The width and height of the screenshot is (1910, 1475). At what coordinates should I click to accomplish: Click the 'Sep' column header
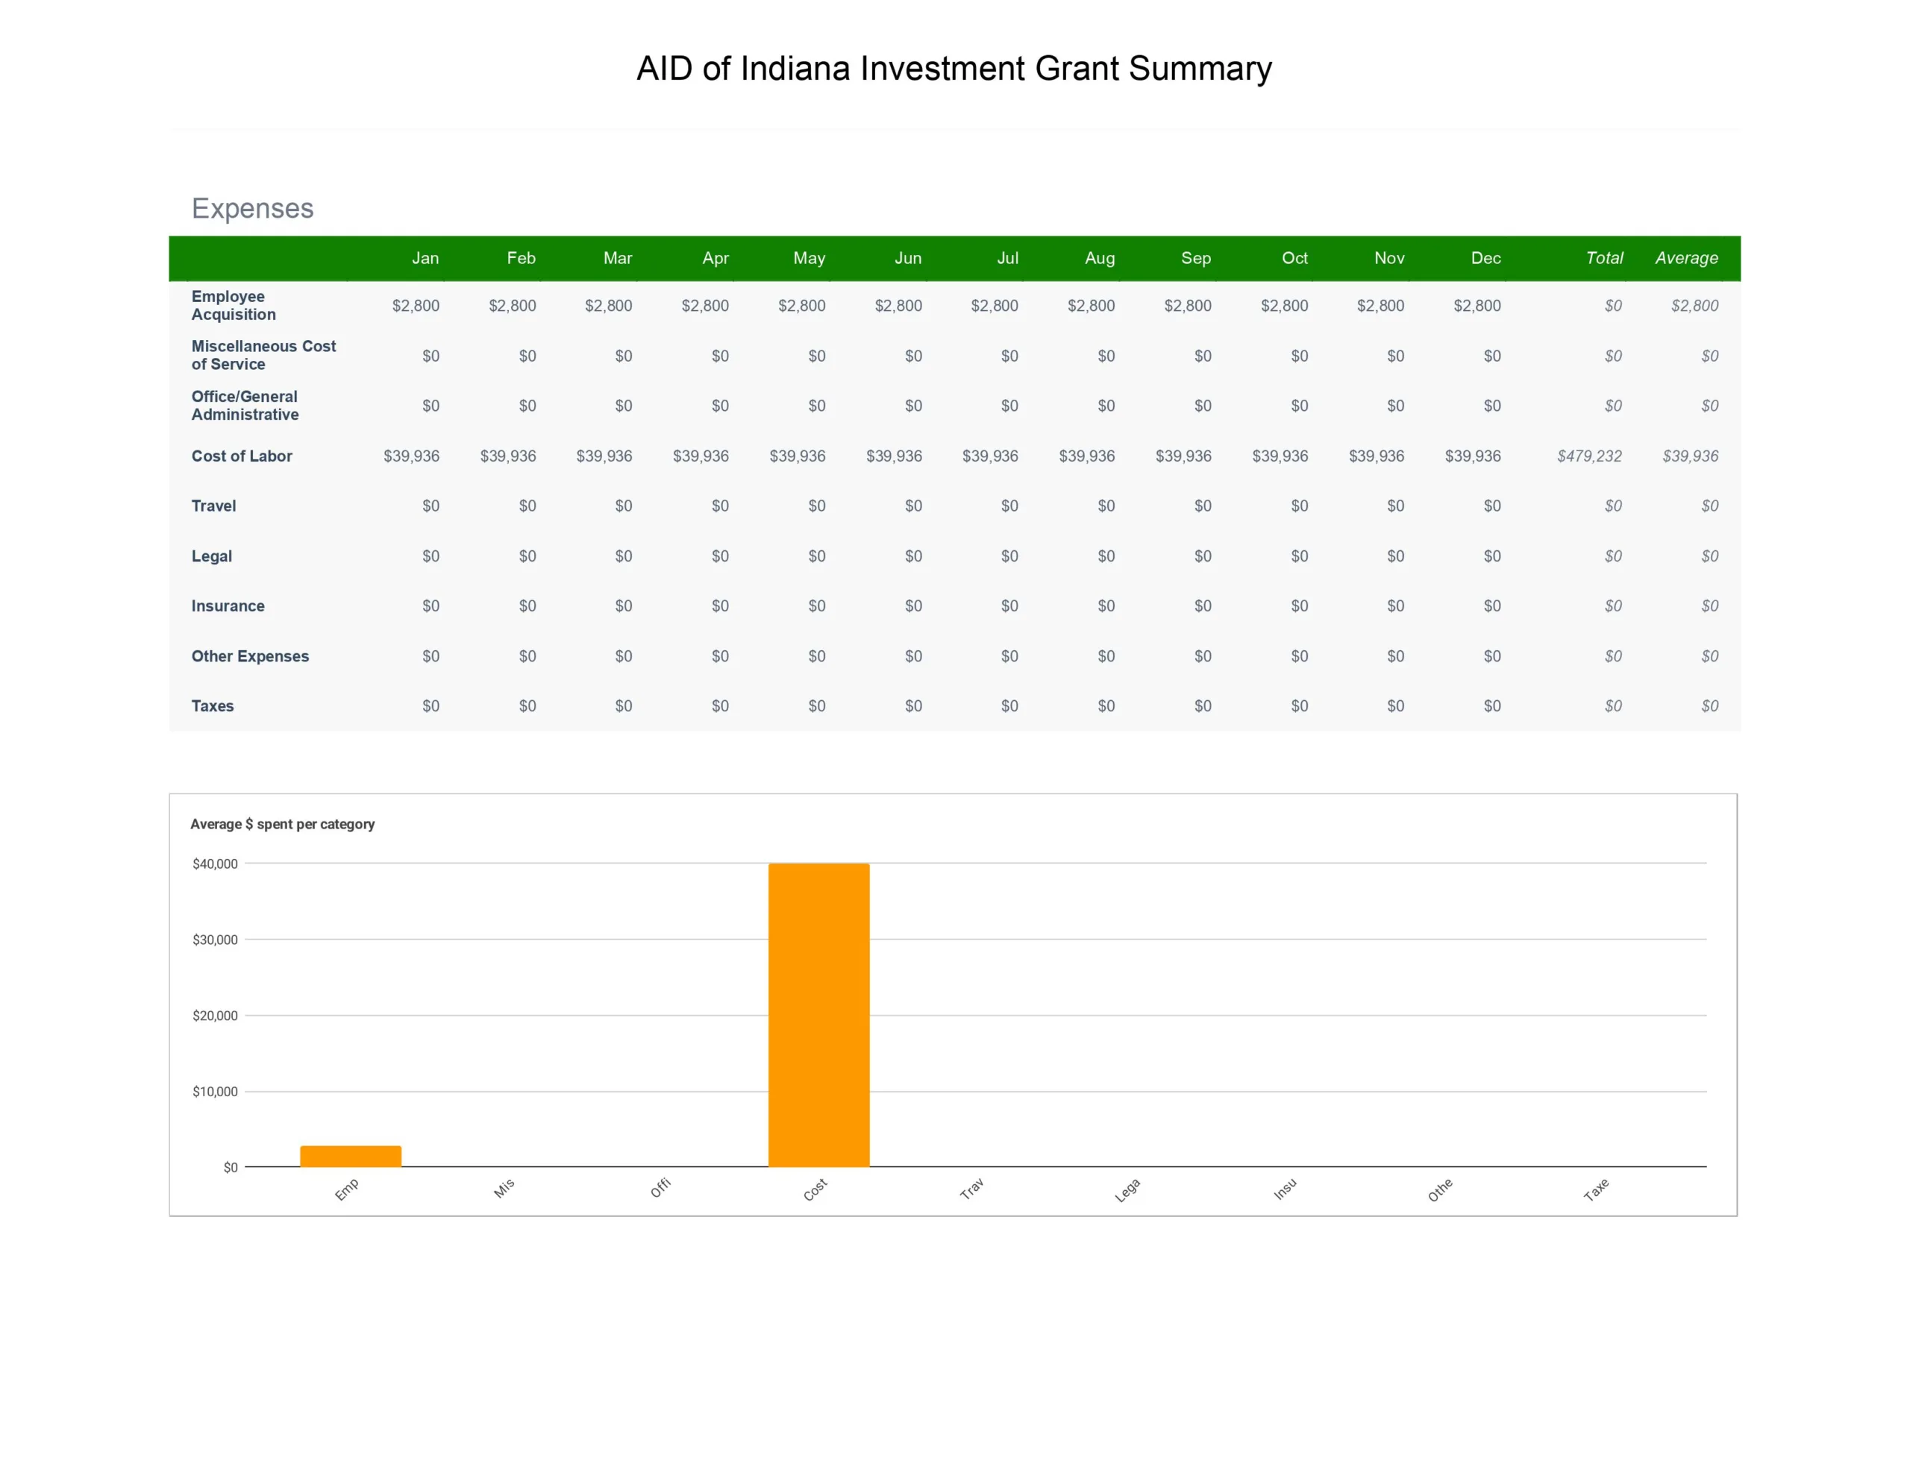(x=1195, y=258)
